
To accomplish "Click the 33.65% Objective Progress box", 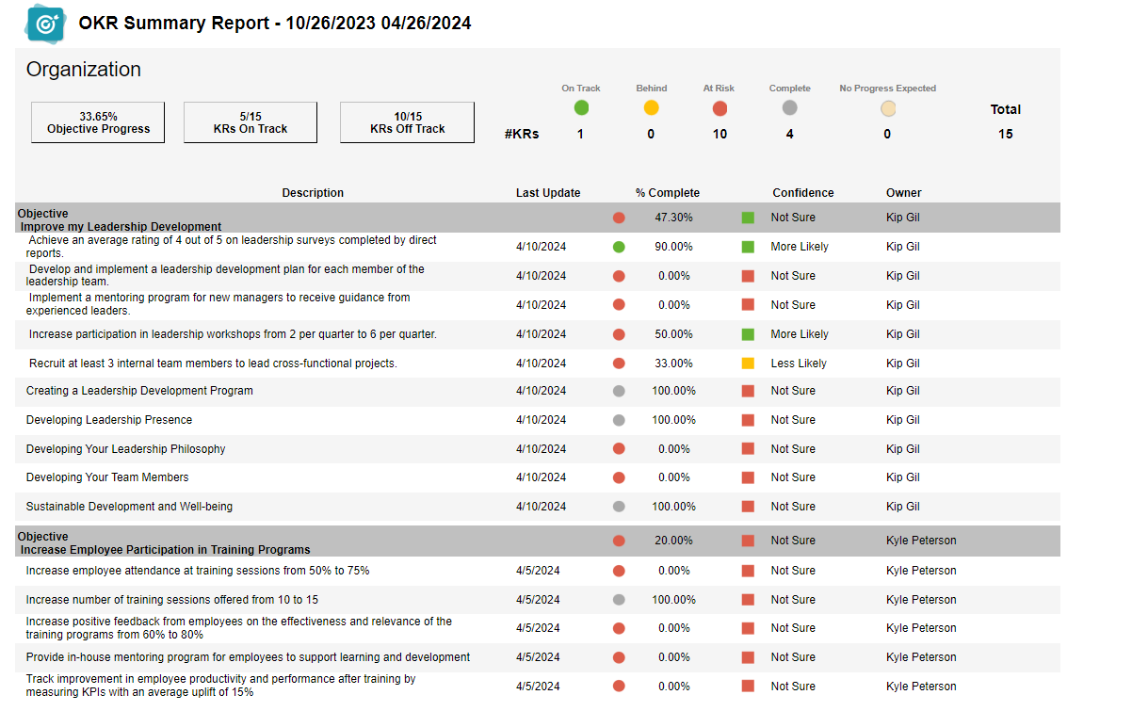I will click(97, 121).
